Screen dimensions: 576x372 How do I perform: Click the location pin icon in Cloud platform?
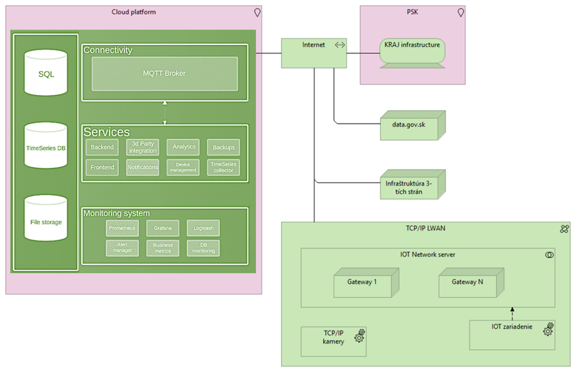pos(257,13)
